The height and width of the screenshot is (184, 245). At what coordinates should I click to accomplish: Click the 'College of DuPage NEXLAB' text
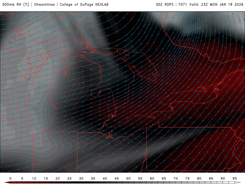point(84,5)
